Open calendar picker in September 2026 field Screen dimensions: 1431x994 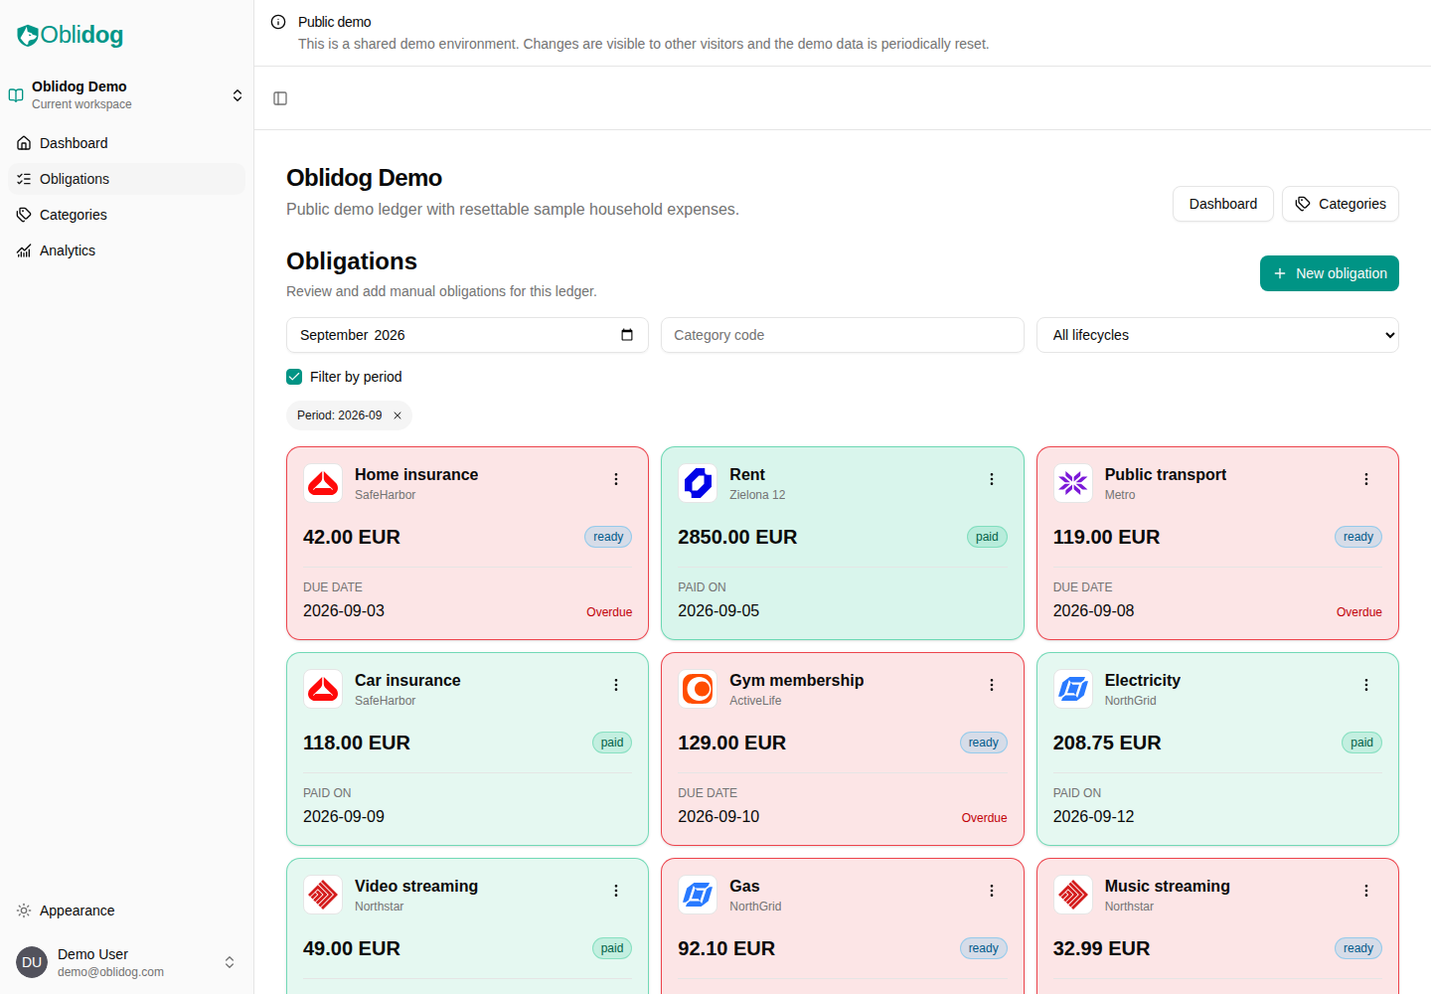point(627,335)
